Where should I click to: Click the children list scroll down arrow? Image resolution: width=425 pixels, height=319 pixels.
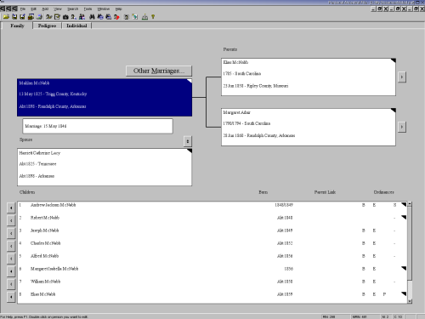point(410,301)
